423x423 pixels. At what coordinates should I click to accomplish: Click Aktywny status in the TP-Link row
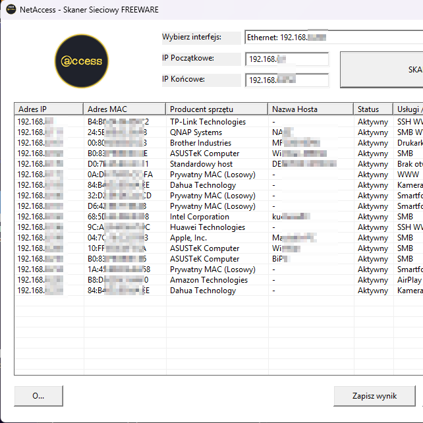[x=373, y=122]
